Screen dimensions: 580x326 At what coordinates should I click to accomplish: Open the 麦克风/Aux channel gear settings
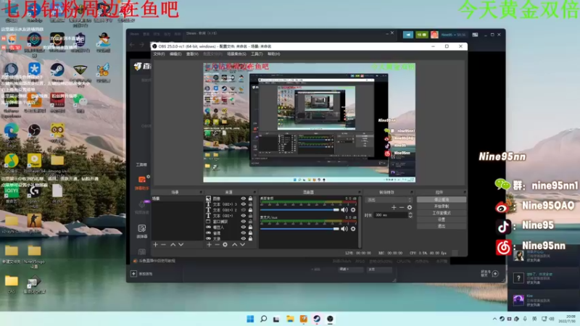pyautogui.click(x=353, y=229)
